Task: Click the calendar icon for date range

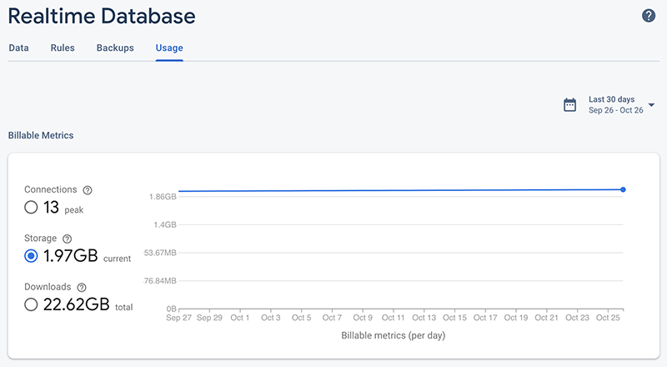Action: pyautogui.click(x=570, y=105)
